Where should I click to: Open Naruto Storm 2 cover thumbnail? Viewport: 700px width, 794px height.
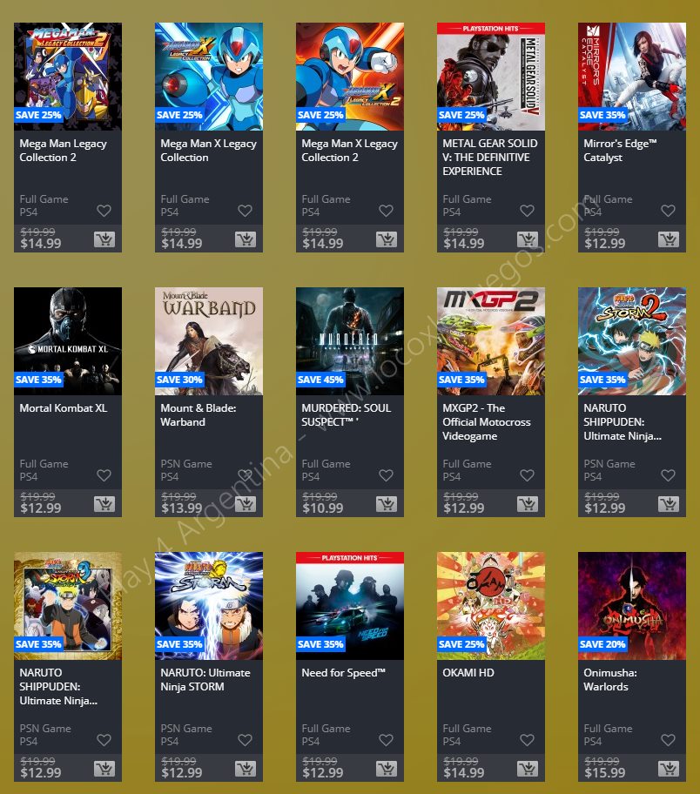pyautogui.click(x=632, y=341)
